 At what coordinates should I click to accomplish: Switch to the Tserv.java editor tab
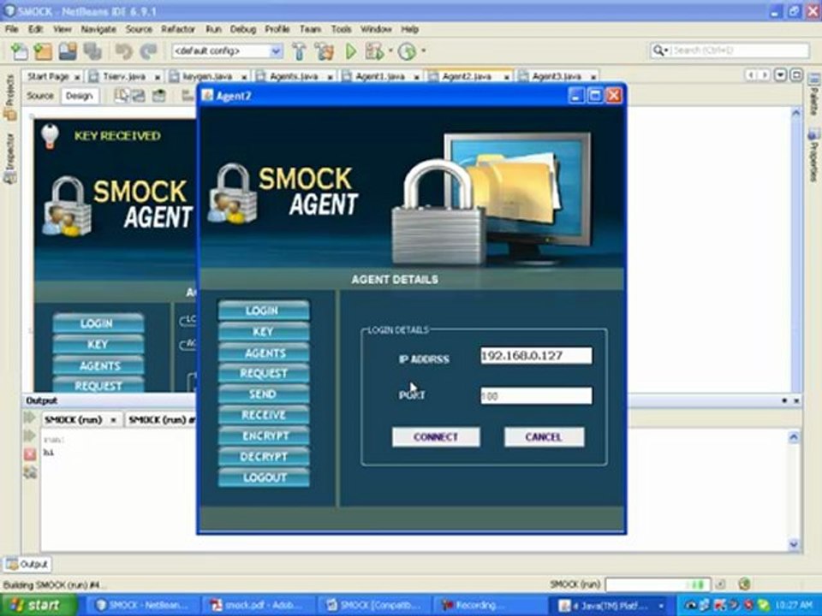pyautogui.click(x=124, y=76)
